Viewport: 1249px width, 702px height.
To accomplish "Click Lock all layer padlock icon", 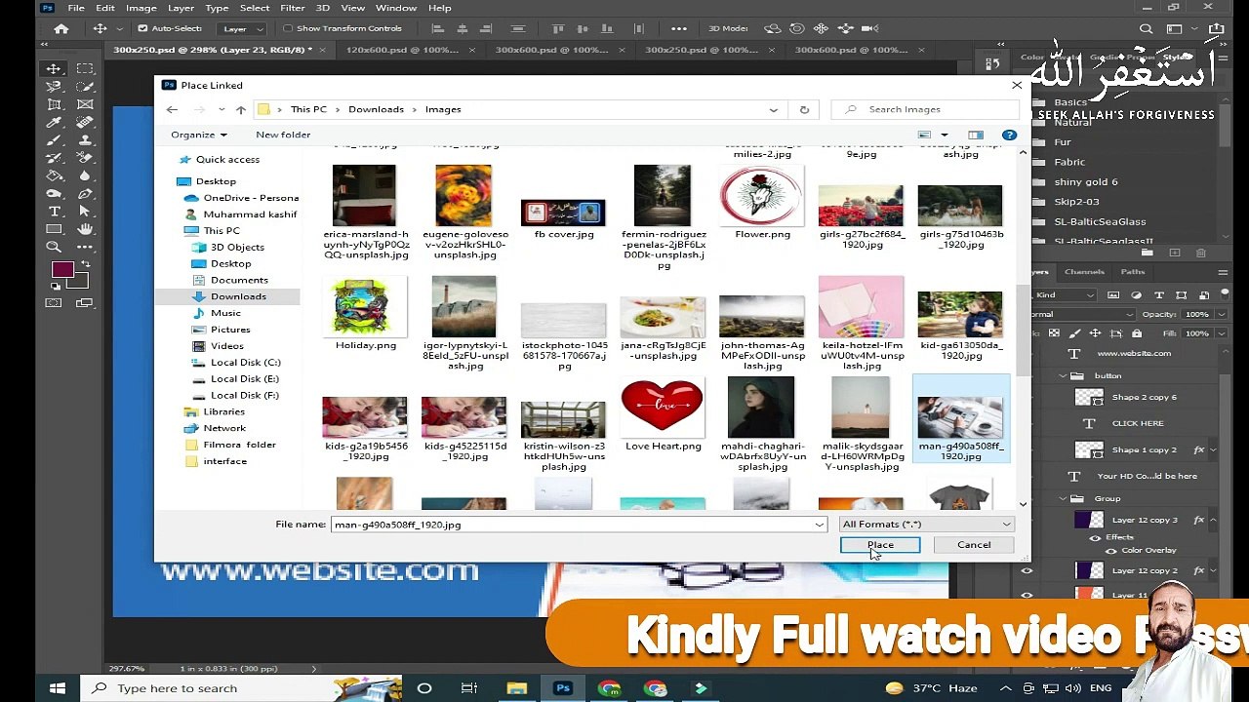I will pyautogui.click(x=1137, y=333).
